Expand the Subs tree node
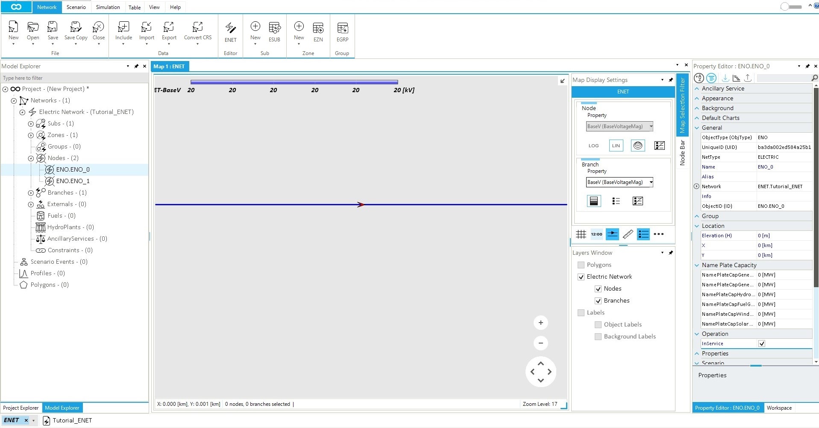The width and height of the screenshot is (819, 428). [31, 124]
